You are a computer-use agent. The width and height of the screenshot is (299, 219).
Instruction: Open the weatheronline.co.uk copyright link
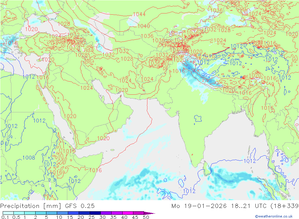274,216
